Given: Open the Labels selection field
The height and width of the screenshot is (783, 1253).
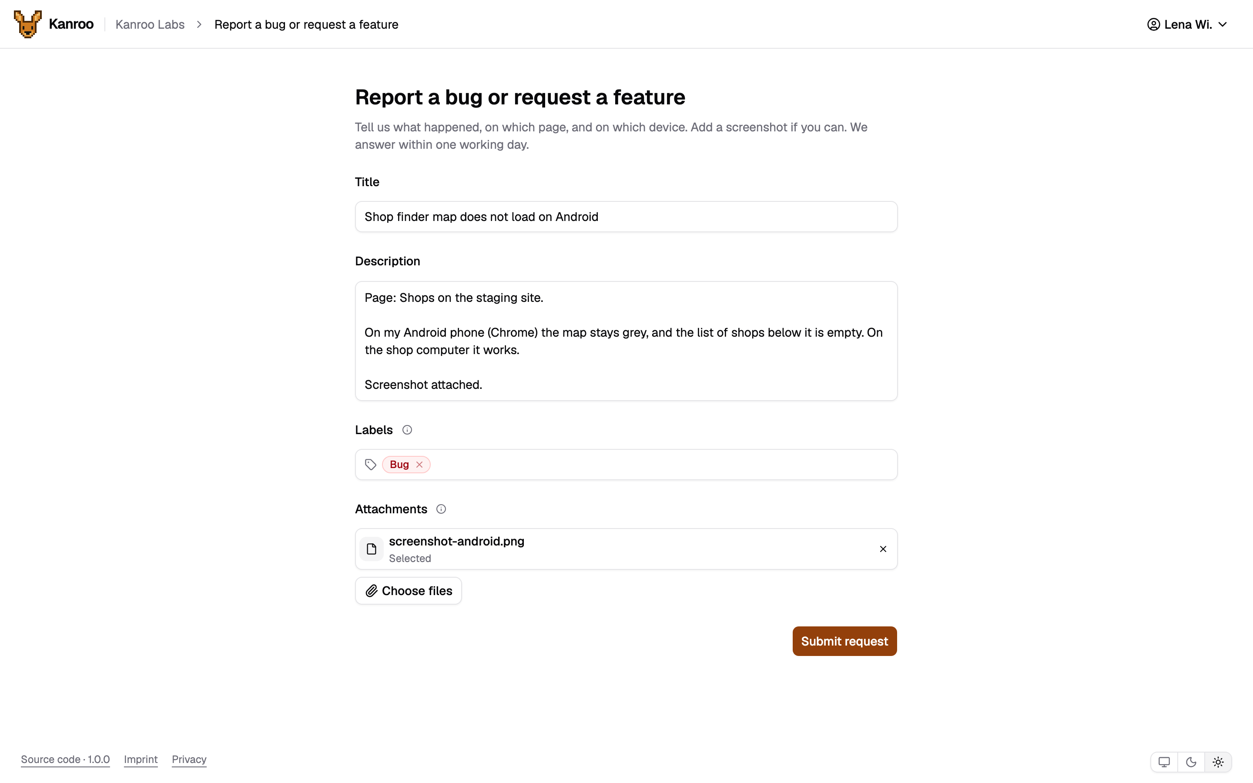Looking at the screenshot, I should pyautogui.click(x=626, y=465).
